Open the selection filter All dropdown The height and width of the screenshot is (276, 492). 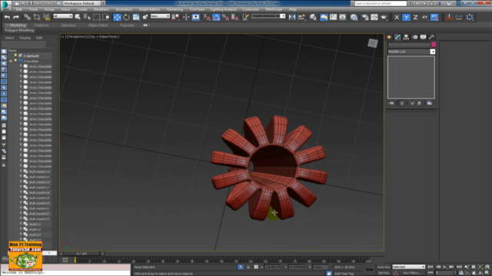(63, 16)
